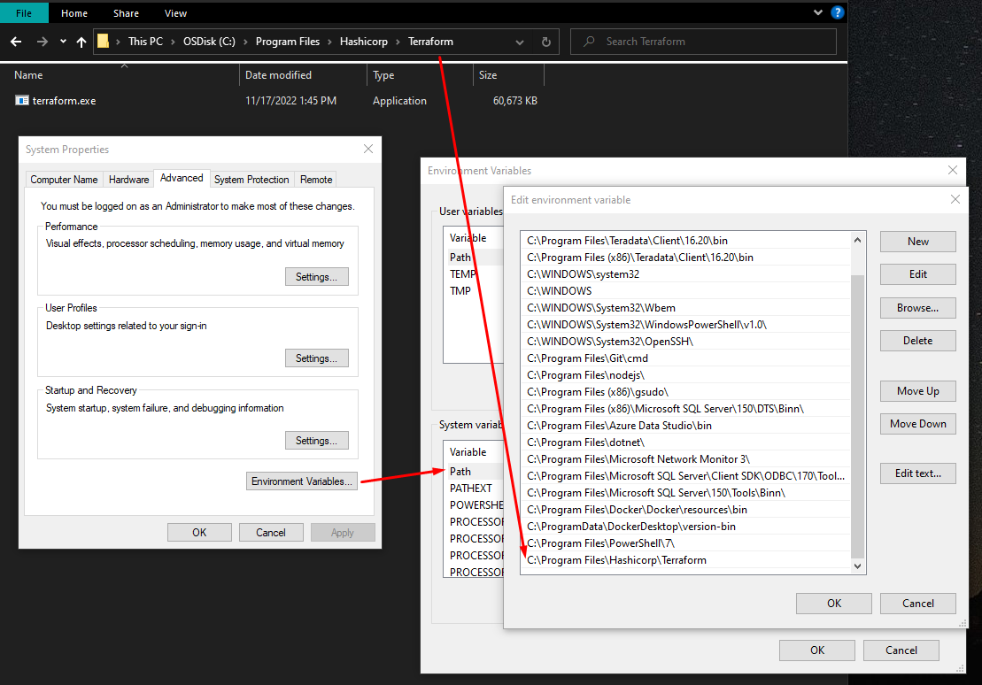Viewport: 982px width, 685px height.
Task: Open the Hardware tab in System Properties
Action: [129, 180]
